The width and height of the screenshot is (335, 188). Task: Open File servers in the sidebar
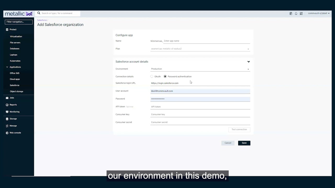coord(15,43)
